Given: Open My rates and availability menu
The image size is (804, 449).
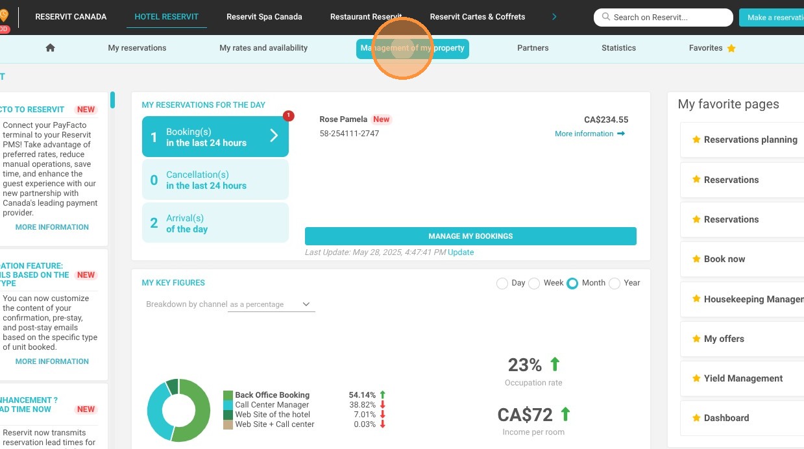Looking at the screenshot, I should (x=263, y=48).
